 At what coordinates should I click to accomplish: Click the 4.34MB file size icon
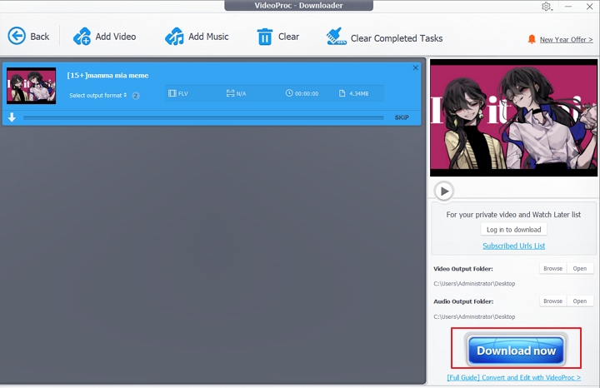(x=342, y=93)
